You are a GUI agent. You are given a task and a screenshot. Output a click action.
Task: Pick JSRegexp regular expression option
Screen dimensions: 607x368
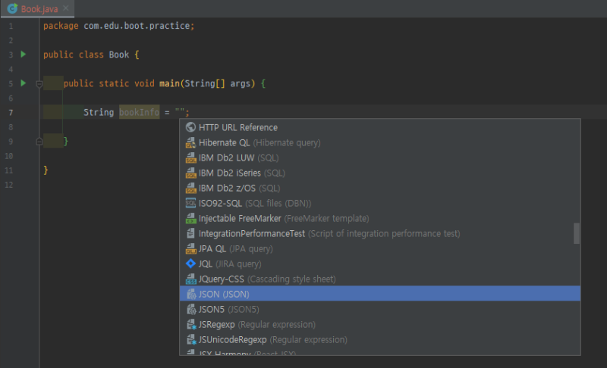coord(380,324)
